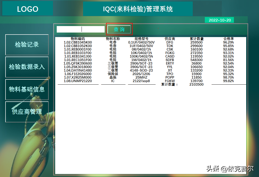Click supplier cell CSK

(x=170, y=49)
